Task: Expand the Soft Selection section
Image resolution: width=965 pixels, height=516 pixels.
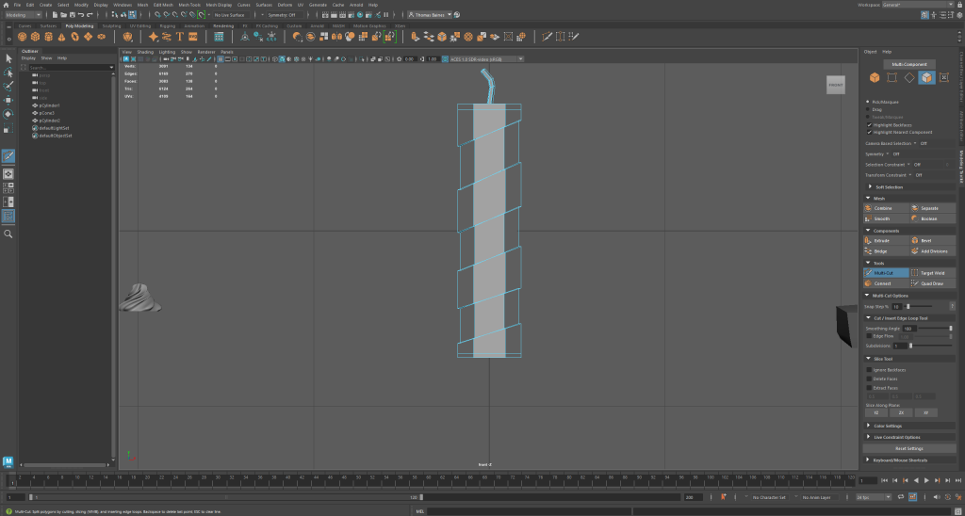Action: (889, 186)
